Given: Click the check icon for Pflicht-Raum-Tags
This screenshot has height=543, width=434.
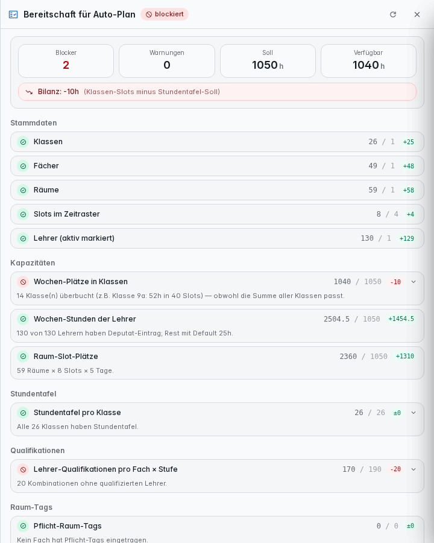Looking at the screenshot, I should (x=23, y=526).
